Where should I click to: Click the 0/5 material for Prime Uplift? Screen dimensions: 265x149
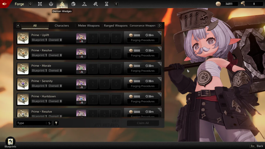point(81,38)
